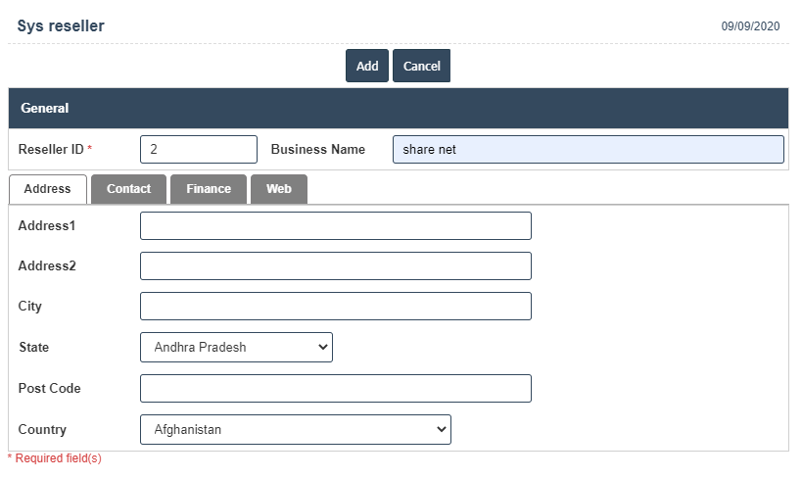Viewport: 802px width, 479px height.
Task: Click the Sys reseller page title
Action: 61,26
